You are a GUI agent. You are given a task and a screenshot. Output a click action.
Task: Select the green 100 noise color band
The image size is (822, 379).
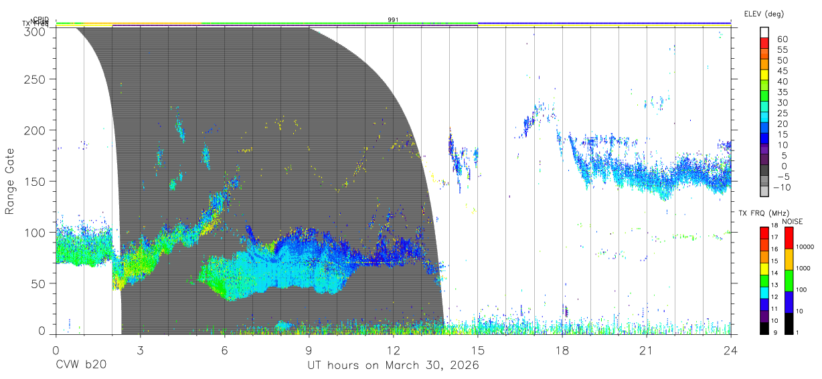click(x=788, y=281)
